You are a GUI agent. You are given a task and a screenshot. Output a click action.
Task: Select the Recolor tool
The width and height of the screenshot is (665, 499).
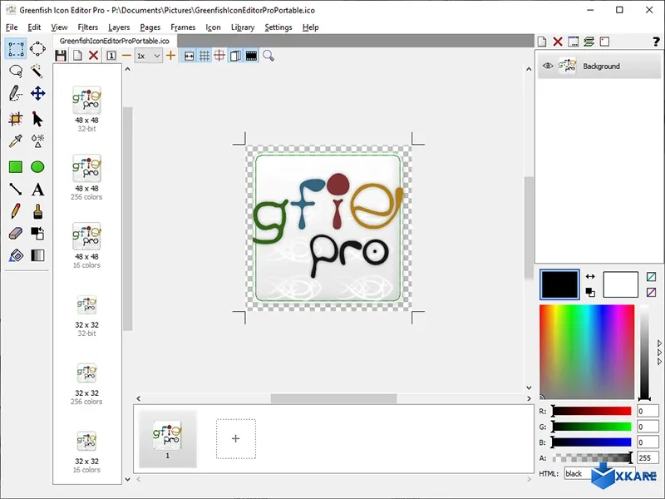(37, 233)
